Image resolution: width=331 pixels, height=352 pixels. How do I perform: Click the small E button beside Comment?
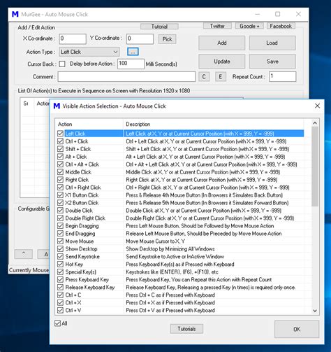pos(221,77)
